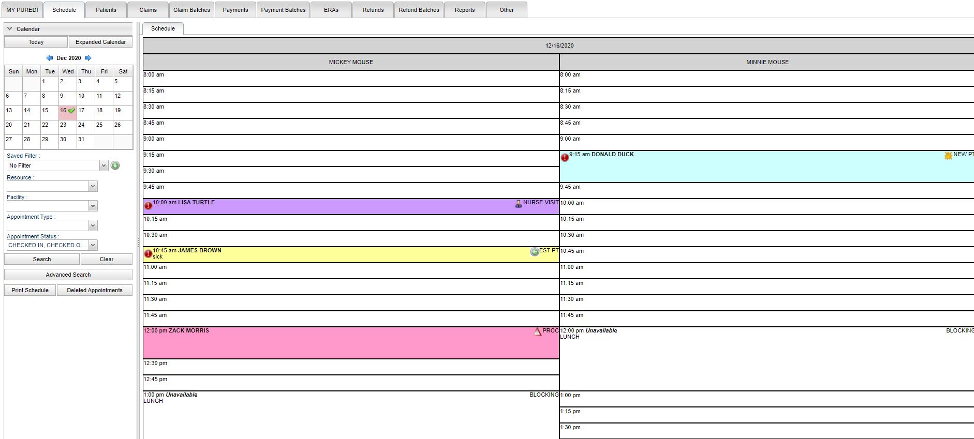Viewport: 974px width, 439px height.
Task: Select Mickey Mouse's 9:00 am slot
Action: click(x=351, y=142)
